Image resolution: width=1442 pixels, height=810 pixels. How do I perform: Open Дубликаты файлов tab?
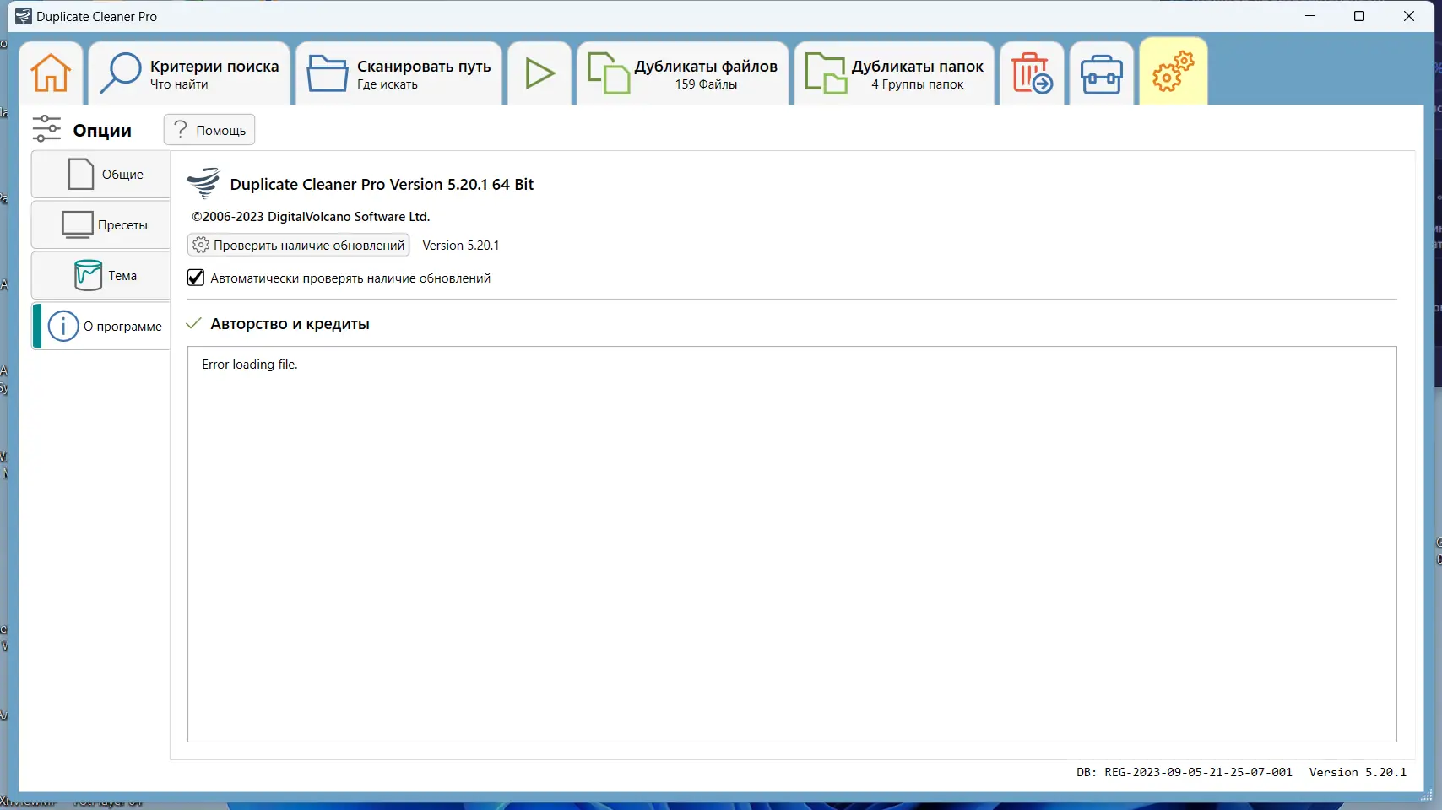(683, 73)
